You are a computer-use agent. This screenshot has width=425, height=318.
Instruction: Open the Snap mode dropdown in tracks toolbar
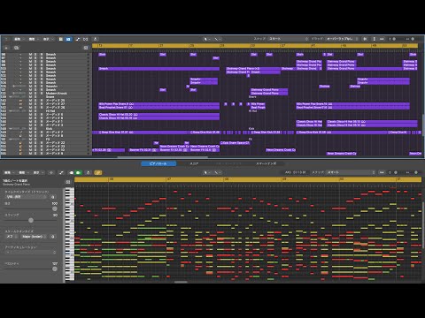pyautogui.click(x=288, y=39)
